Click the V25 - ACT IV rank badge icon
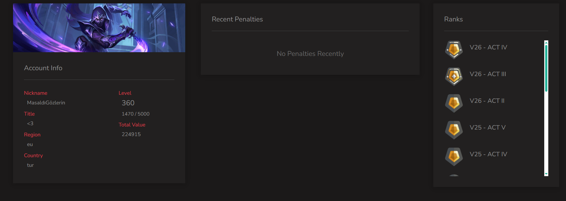Image resolution: width=566 pixels, height=201 pixels. pos(454,157)
